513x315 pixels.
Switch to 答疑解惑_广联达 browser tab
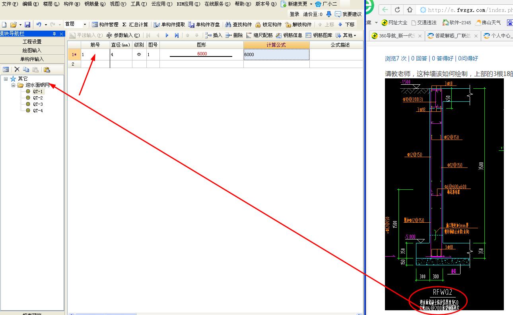452,36
